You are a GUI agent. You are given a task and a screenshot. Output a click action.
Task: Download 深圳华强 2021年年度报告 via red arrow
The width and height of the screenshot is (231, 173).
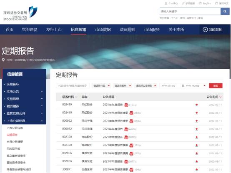(x=197, y=129)
